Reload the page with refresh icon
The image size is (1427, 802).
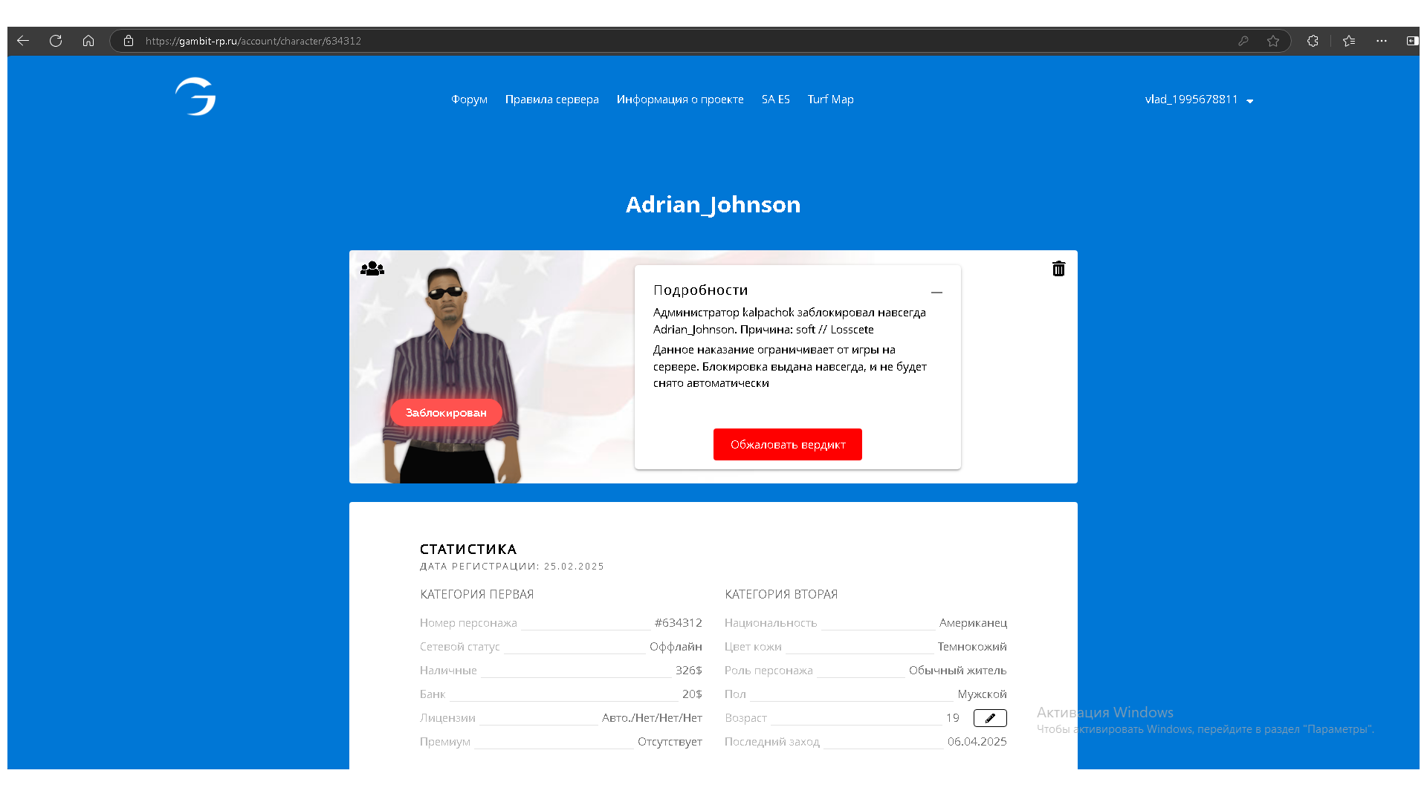(56, 41)
